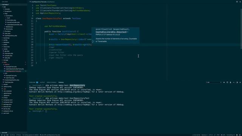
Task: Expand the Auth folder
Action: pyautogui.click(x=8, y=18)
